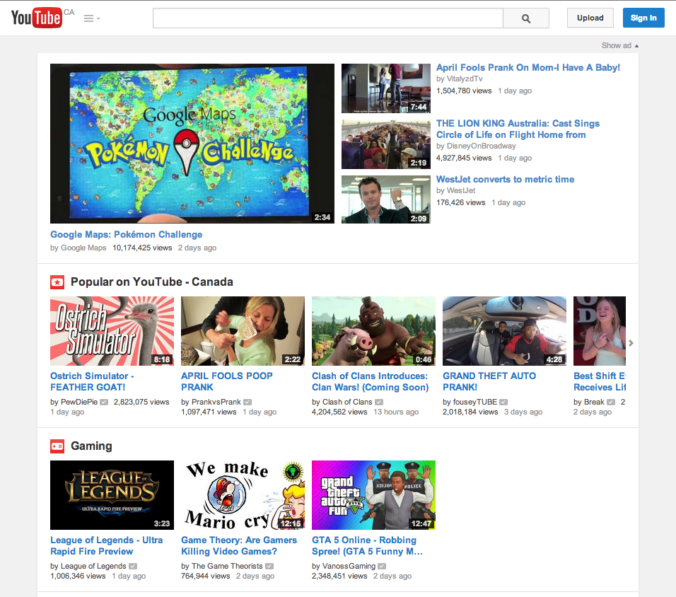
Task: Open APRIL FOOLS POOP PRANK title link
Action: (x=227, y=381)
